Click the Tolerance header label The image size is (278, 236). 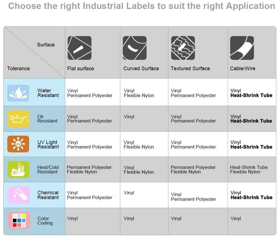tap(18, 69)
